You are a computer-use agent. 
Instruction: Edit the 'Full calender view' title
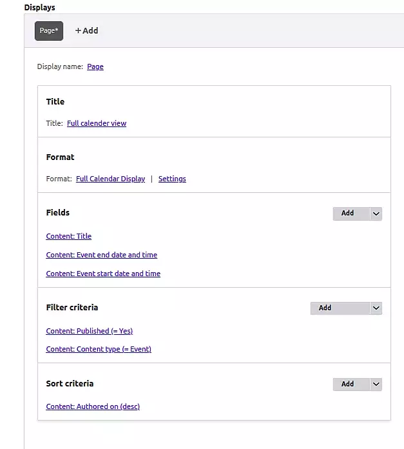click(x=97, y=123)
